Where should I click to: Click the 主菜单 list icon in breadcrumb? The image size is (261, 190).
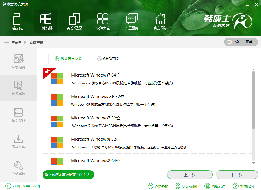(x=6, y=42)
